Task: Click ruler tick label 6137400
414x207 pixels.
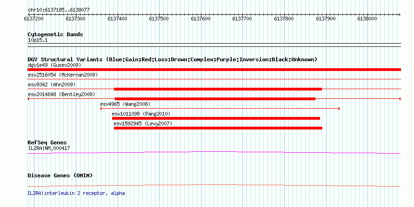Action: tap(117, 19)
